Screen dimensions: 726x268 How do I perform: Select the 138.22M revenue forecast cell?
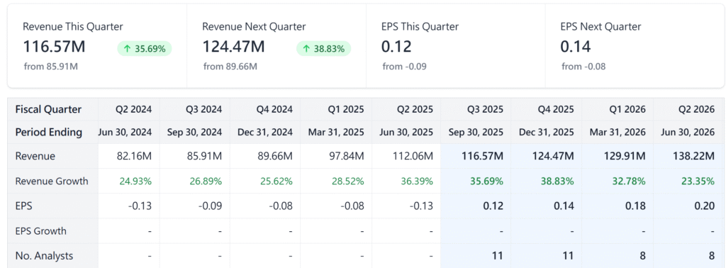[x=693, y=157]
